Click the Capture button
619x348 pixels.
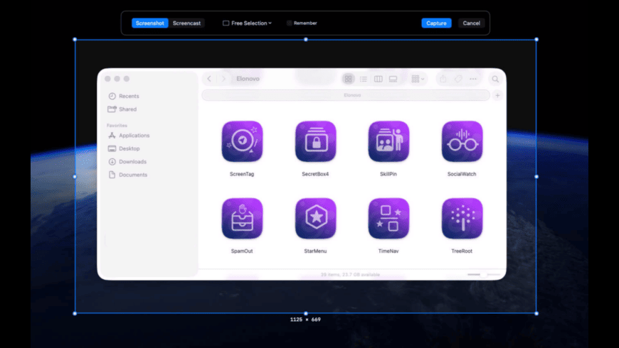pyautogui.click(x=436, y=23)
